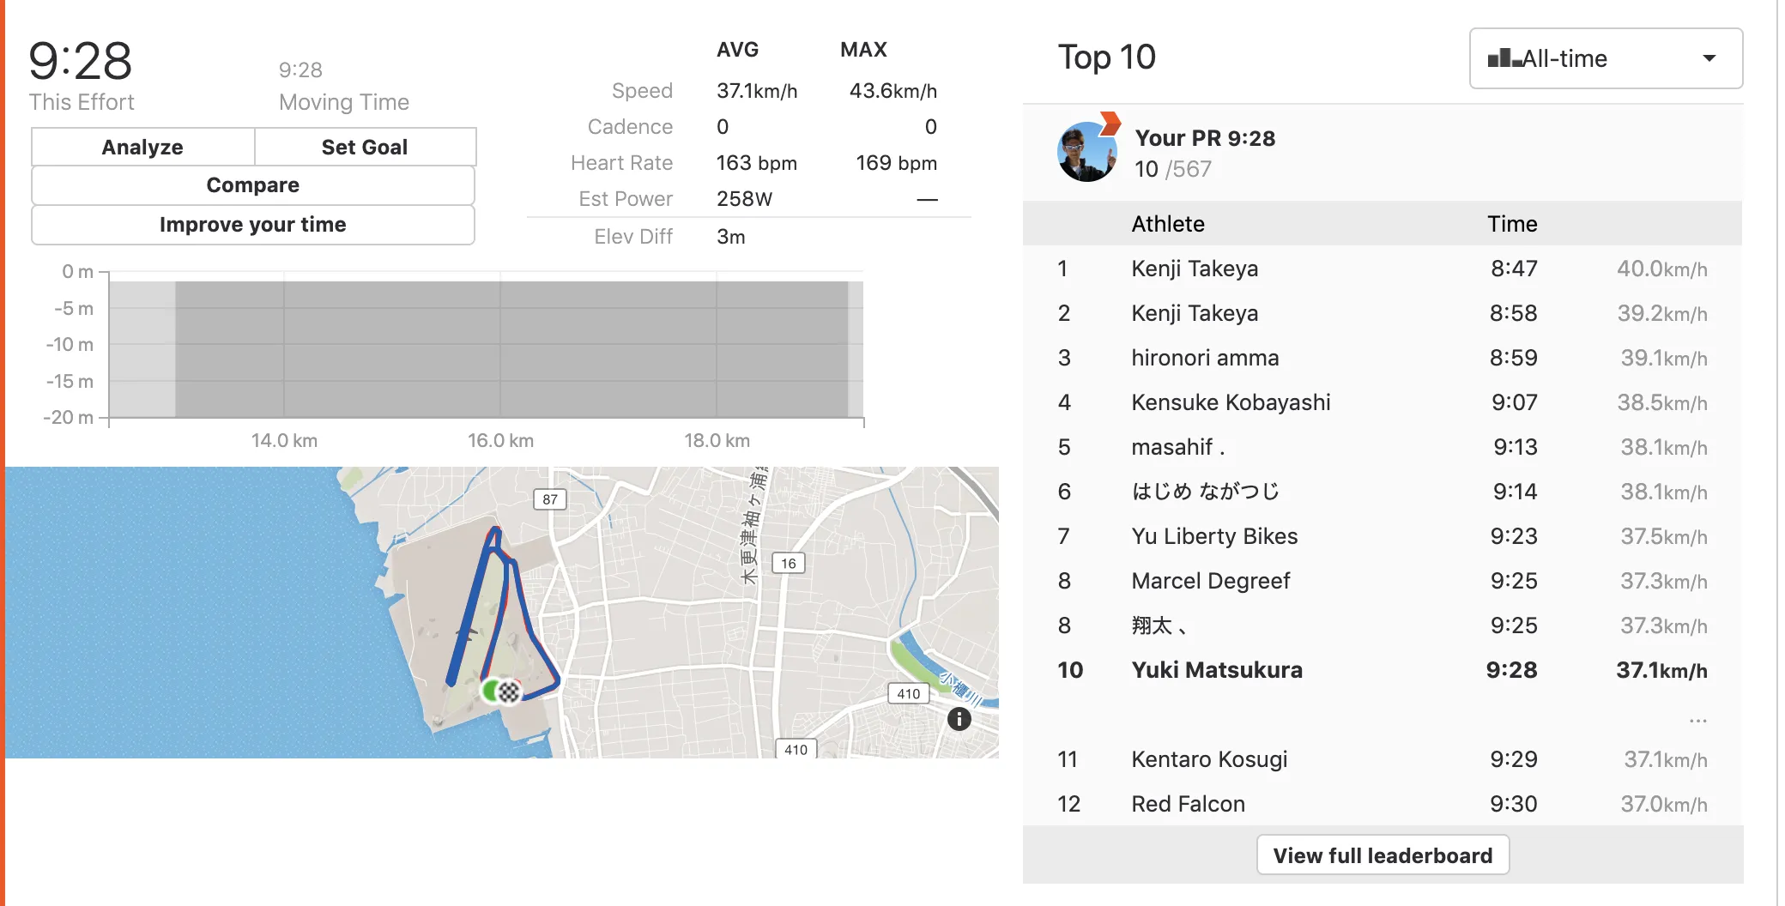The width and height of the screenshot is (1785, 906).
Task: Click the athlete profile avatar
Action: [x=1086, y=153]
